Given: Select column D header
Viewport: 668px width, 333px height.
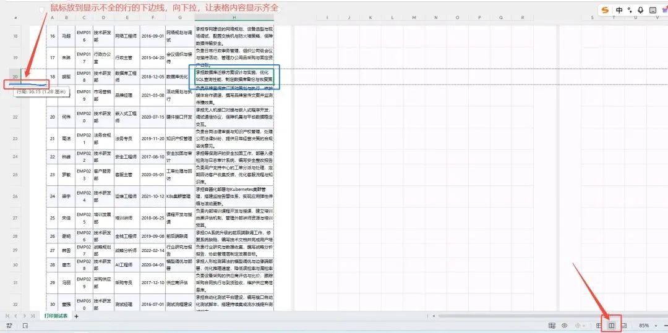Looking at the screenshot, I should (103, 17).
